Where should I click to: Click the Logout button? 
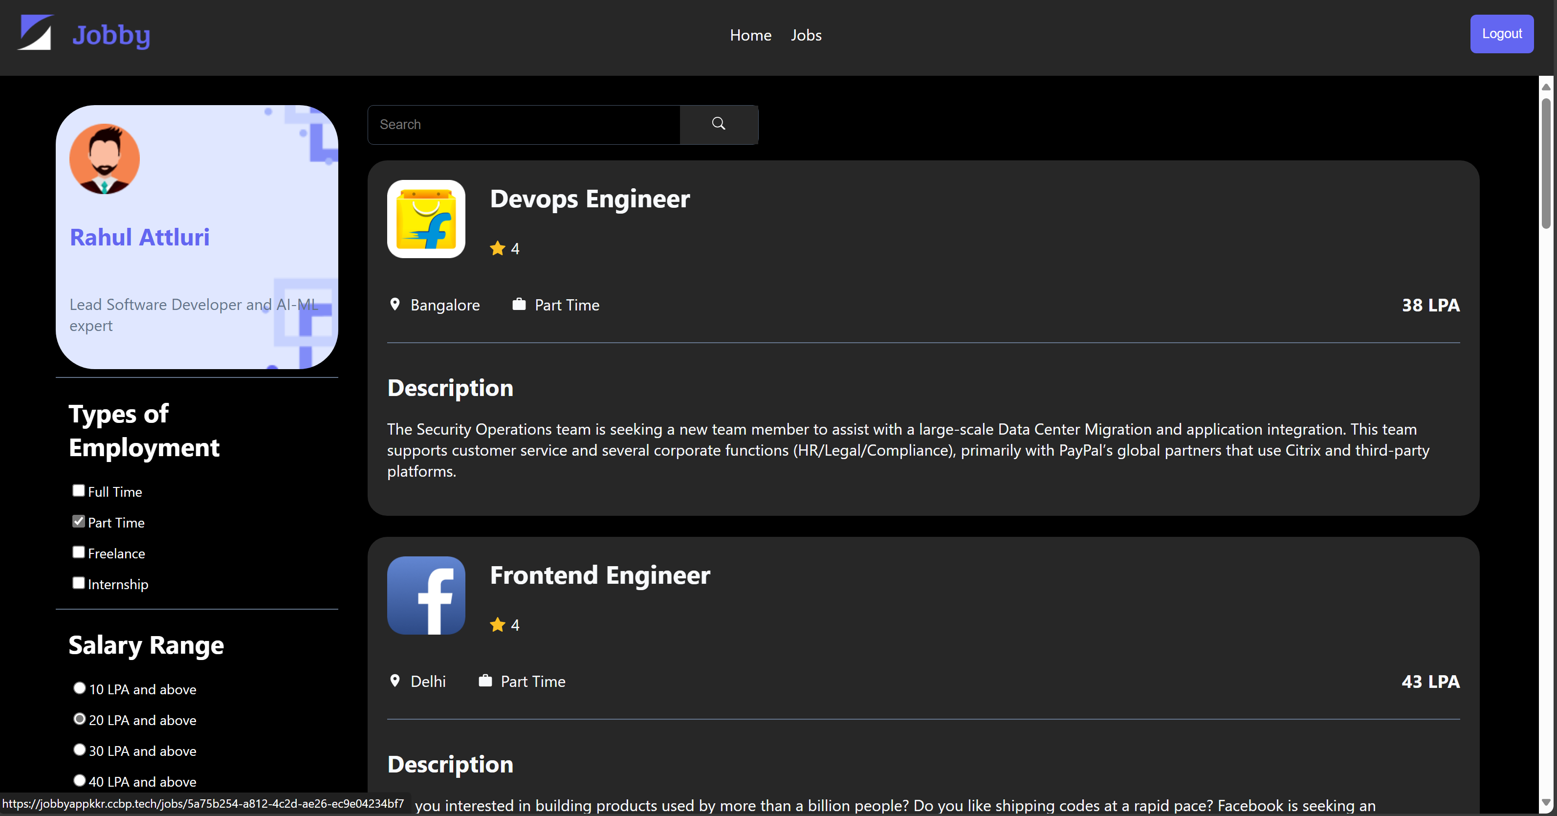[x=1502, y=34]
